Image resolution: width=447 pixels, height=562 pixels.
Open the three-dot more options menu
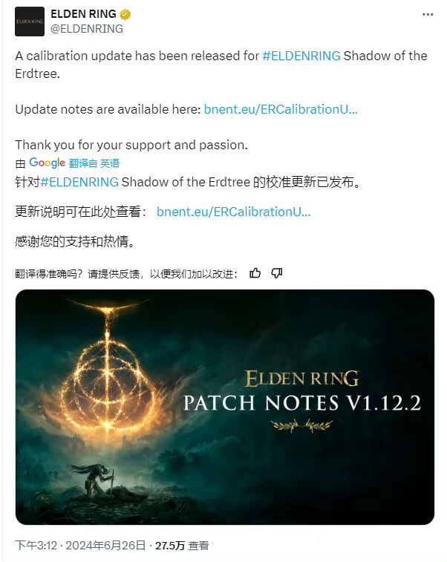tap(428, 15)
